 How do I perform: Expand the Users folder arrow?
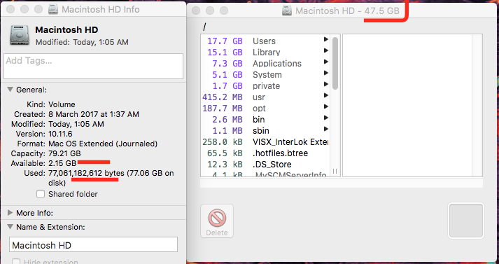tap(326, 39)
